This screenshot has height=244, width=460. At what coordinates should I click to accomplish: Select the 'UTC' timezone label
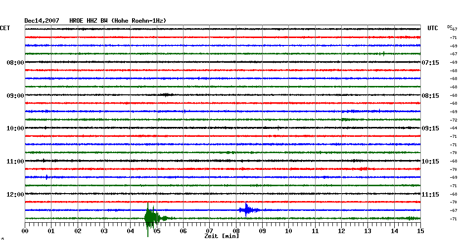(433, 28)
